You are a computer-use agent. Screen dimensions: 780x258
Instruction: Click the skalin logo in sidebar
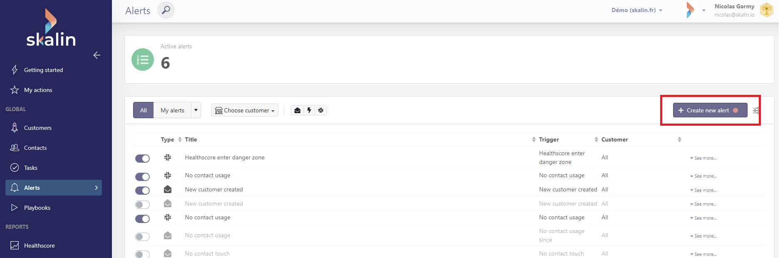tap(51, 28)
